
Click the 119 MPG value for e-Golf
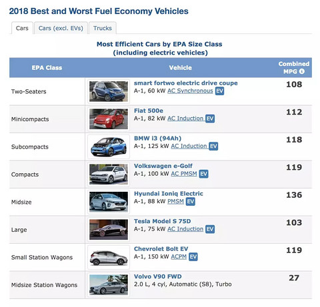pyautogui.click(x=294, y=167)
